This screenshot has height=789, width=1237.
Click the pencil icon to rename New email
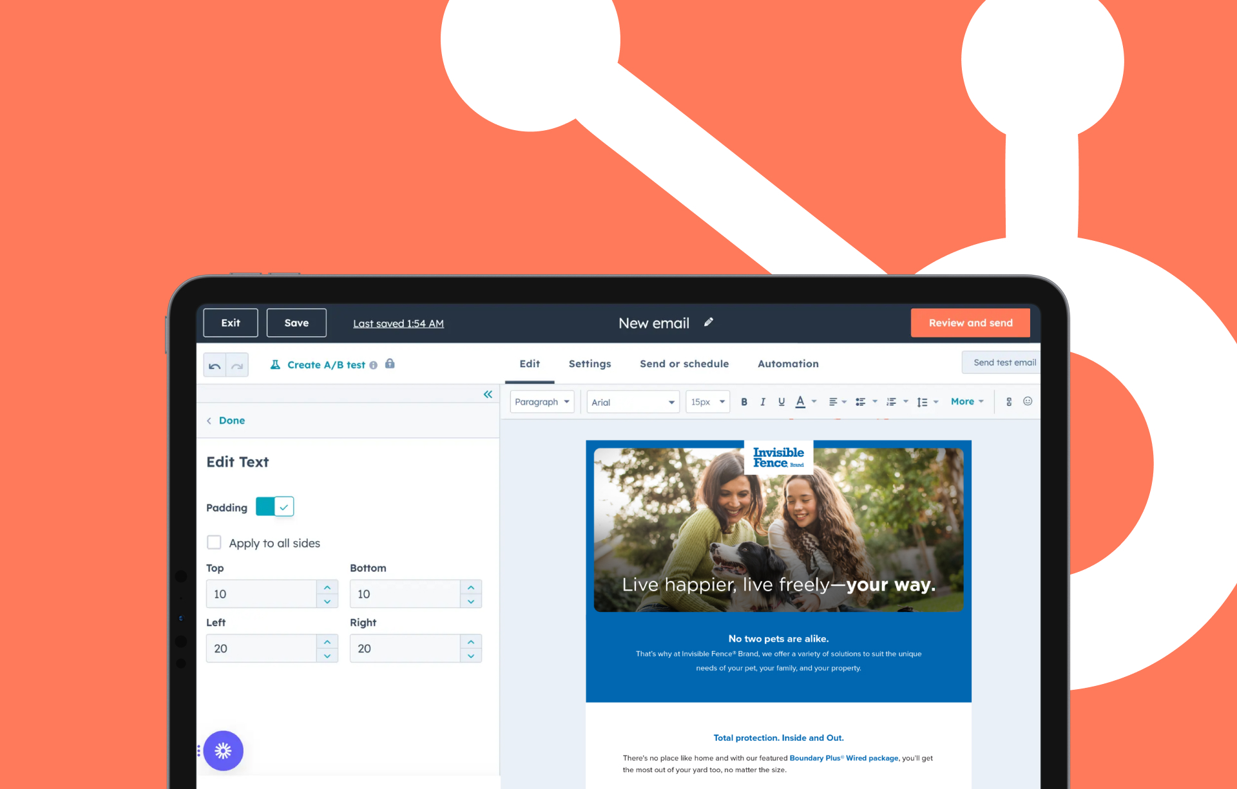pyautogui.click(x=709, y=322)
